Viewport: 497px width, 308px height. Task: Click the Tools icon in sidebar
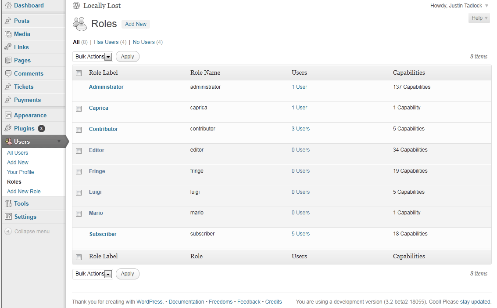point(8,204)
